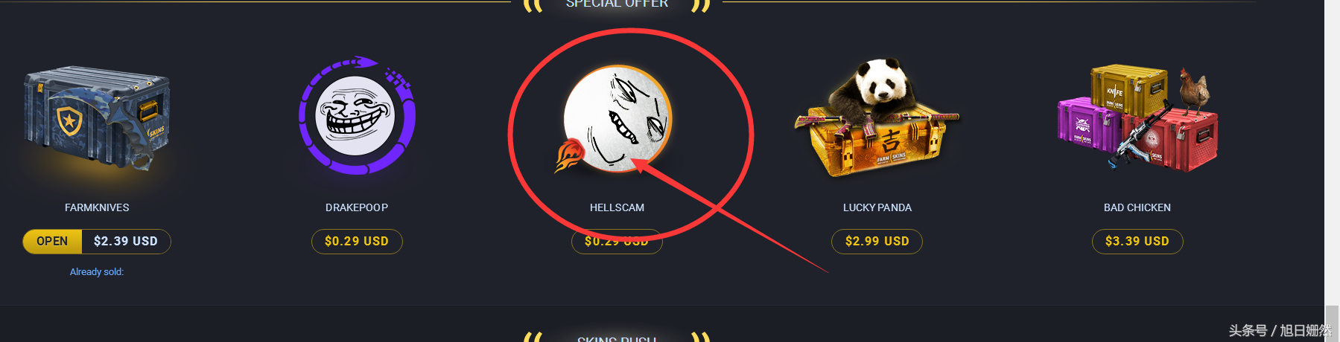Click the $2.39 USD price label

click(126, 242)
